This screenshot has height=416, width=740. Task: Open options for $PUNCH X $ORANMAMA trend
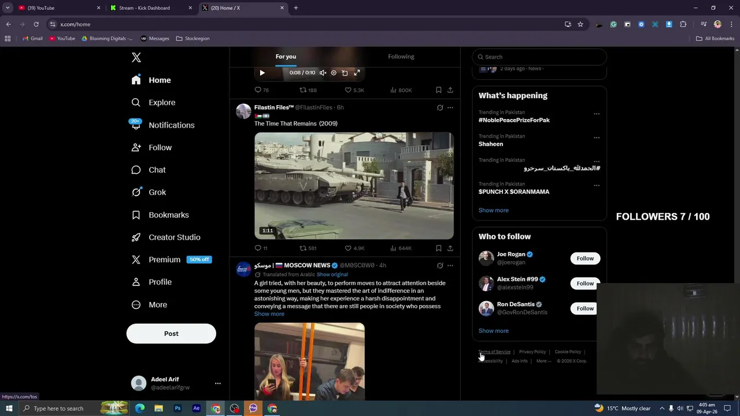(x=597, y=185)
